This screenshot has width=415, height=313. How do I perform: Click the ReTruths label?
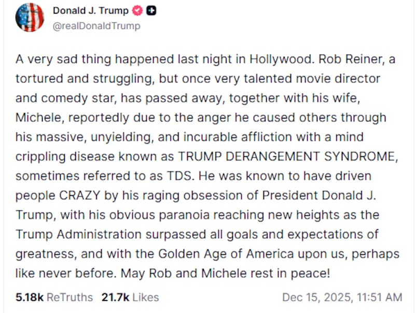coord(70,297)
